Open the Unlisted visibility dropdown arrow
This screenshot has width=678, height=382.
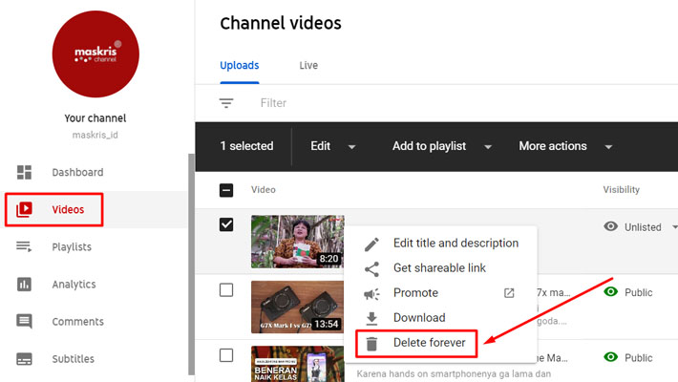(674, 227)
